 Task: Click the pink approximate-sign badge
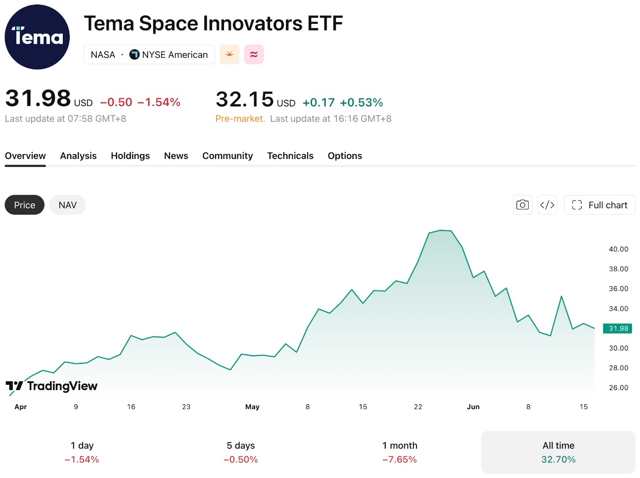[254, 54]
